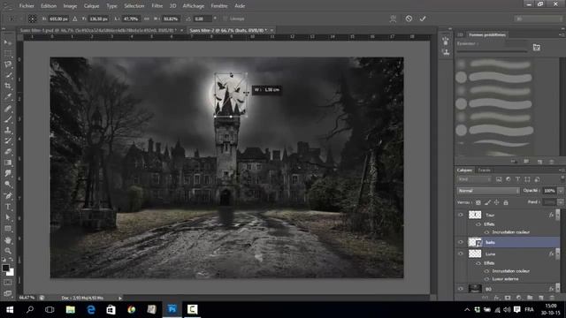Select the bats layer row
The width and height of the screenshot is (566, 318).
coord(508,242)
